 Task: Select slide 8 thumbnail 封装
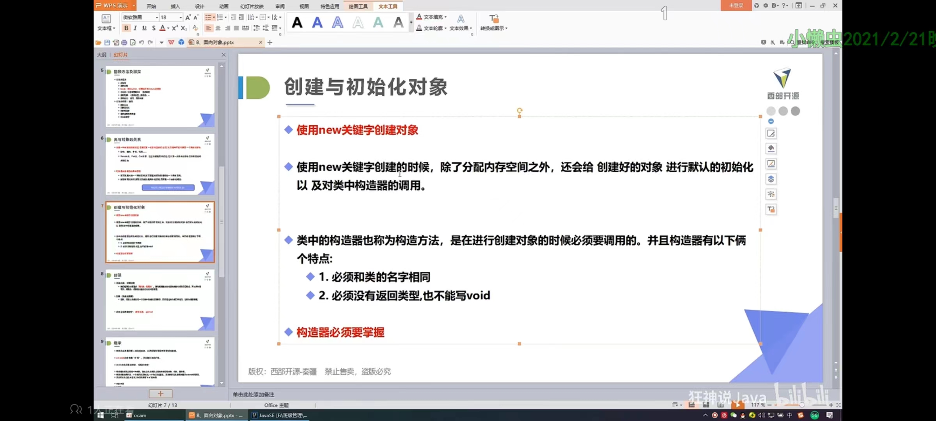point(160,300)
